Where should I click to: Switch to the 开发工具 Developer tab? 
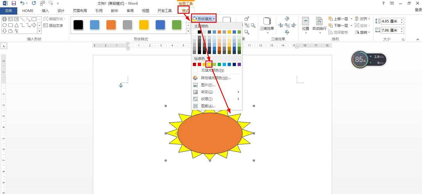pyautogui.click(x=165, y=11)
